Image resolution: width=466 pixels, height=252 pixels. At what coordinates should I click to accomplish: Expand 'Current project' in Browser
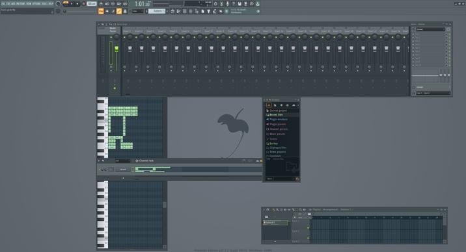[278, 110]
